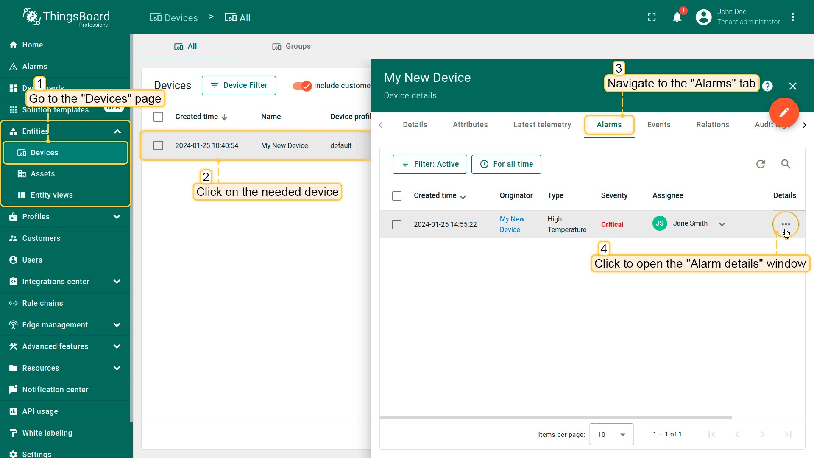Image resolution: width=814 pixels, height=458 pixels.
Task: Open items per page dropdown
Action: 611,434
